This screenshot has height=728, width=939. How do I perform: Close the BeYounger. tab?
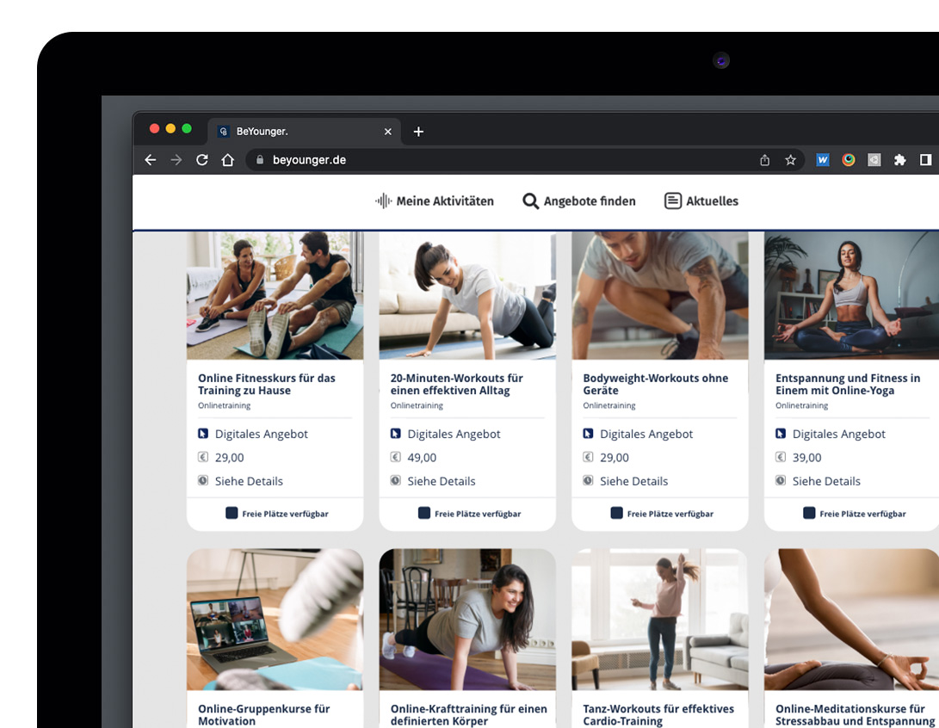(x=388, y=131)
